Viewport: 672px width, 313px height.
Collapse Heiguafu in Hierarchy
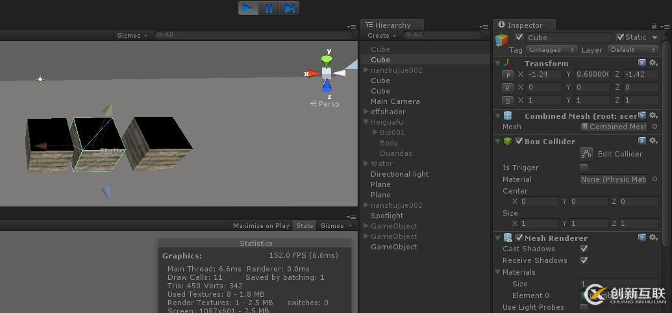366,122
